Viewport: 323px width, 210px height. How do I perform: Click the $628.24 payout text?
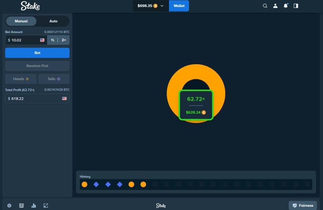(x=193, y=112)
